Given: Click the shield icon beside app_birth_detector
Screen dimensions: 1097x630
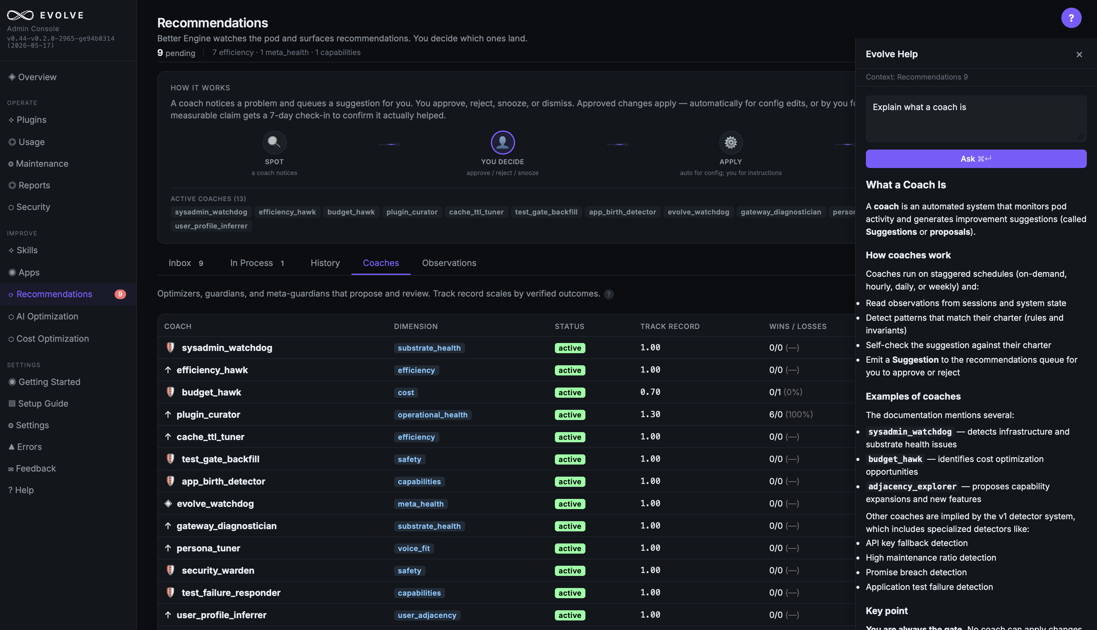Looking at the screenshot, I should pos(170,481).
